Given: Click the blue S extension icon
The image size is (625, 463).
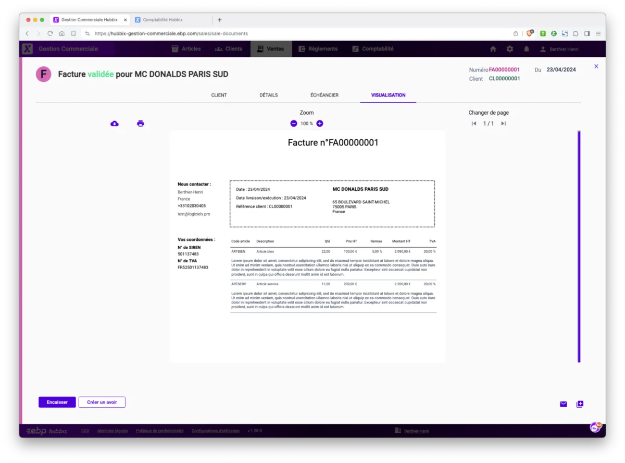Looking at the screenshot, I should 565,33.
